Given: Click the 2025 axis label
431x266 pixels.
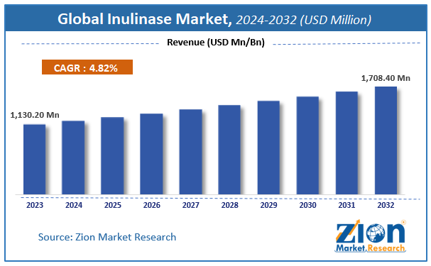Looking at the screenshot, I should point(113,205).
